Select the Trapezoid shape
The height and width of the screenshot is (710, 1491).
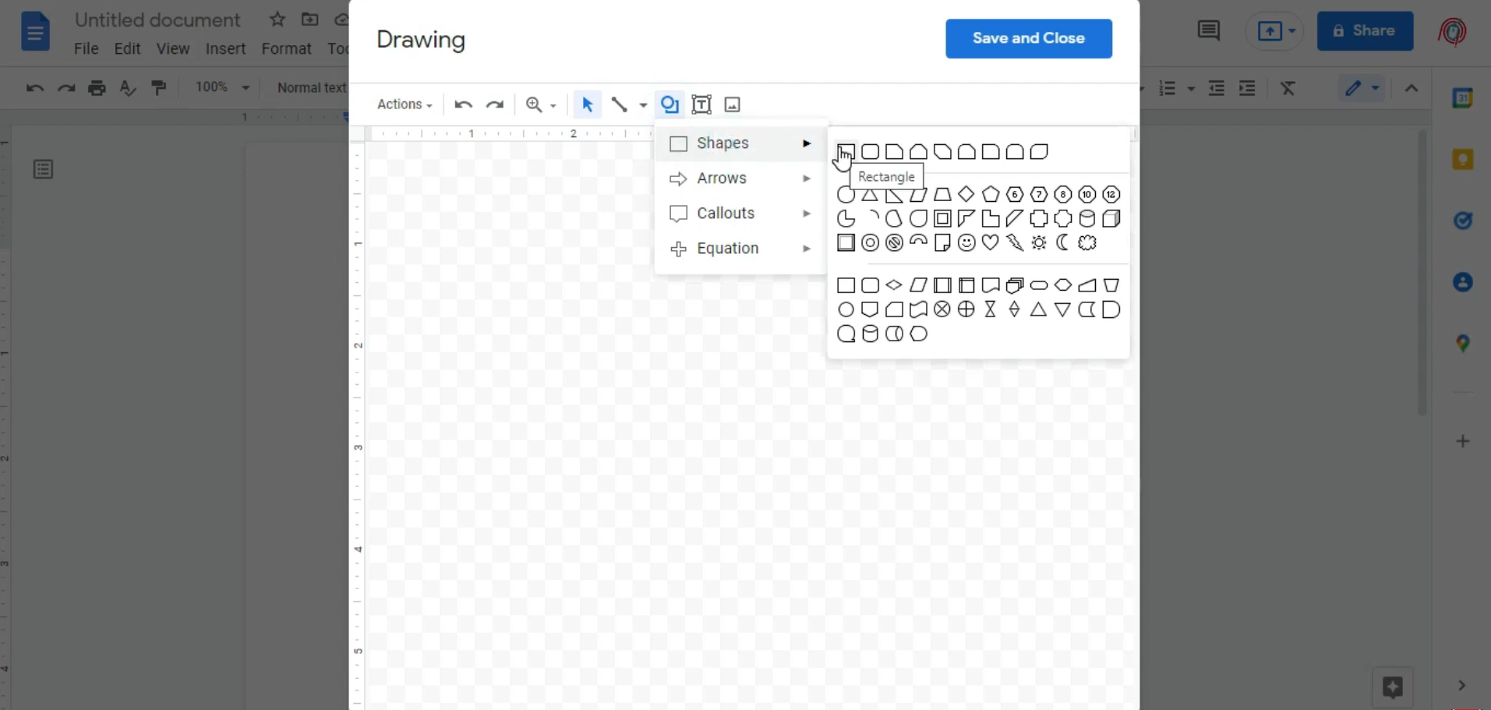(942, 194)
